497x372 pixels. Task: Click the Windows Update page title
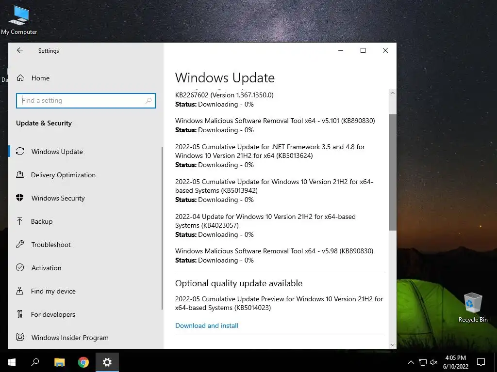coord(225,78)
